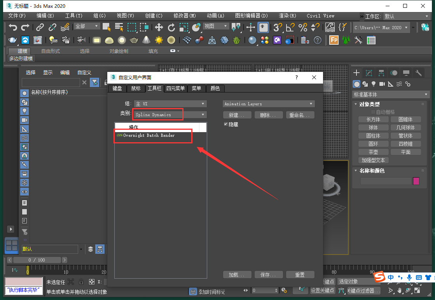
Task: Click the Forest Pack Fp icon
Action: coord(334,40)
